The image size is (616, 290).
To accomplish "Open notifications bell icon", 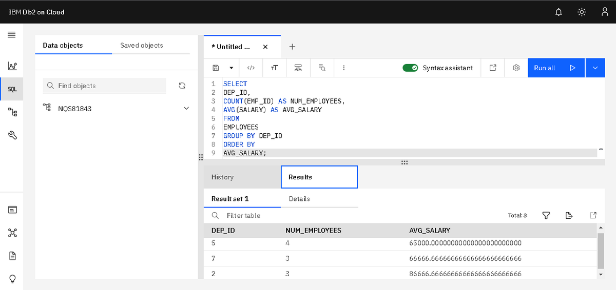I will point(559,12).
